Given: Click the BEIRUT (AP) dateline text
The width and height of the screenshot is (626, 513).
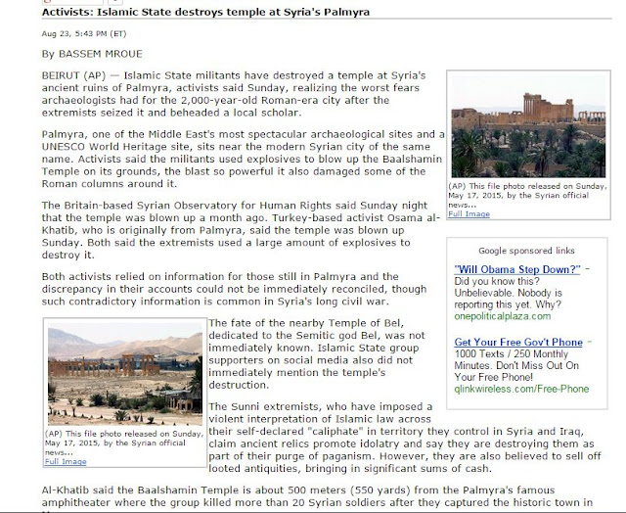Looking at the screenshot, I should 73,75.
